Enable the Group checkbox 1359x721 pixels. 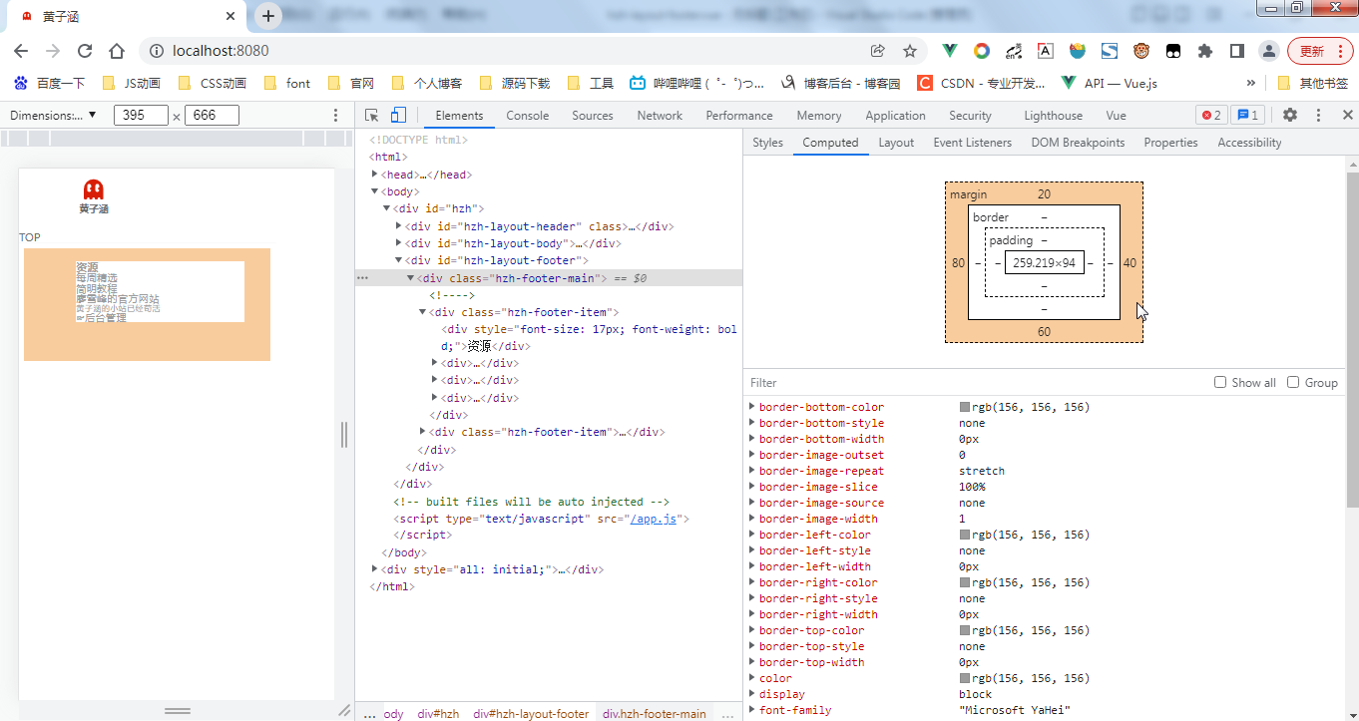[x=1293, y=382]
